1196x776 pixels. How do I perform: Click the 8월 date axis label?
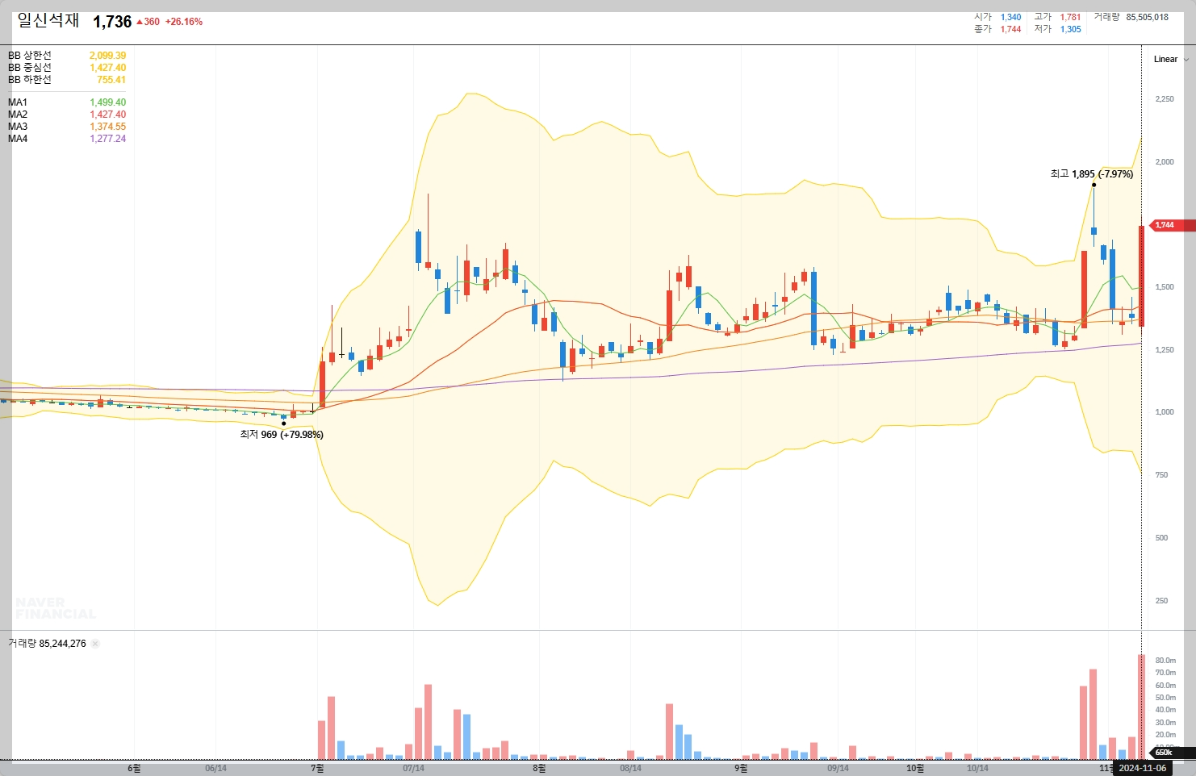[x=539, y=768]
